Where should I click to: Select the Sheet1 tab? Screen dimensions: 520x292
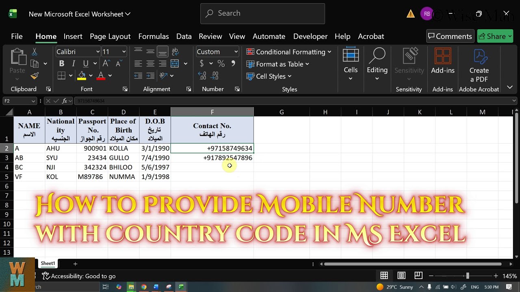pos(48,263)
